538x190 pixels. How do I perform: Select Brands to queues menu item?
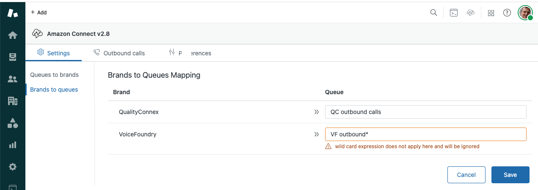click(54, 90)
